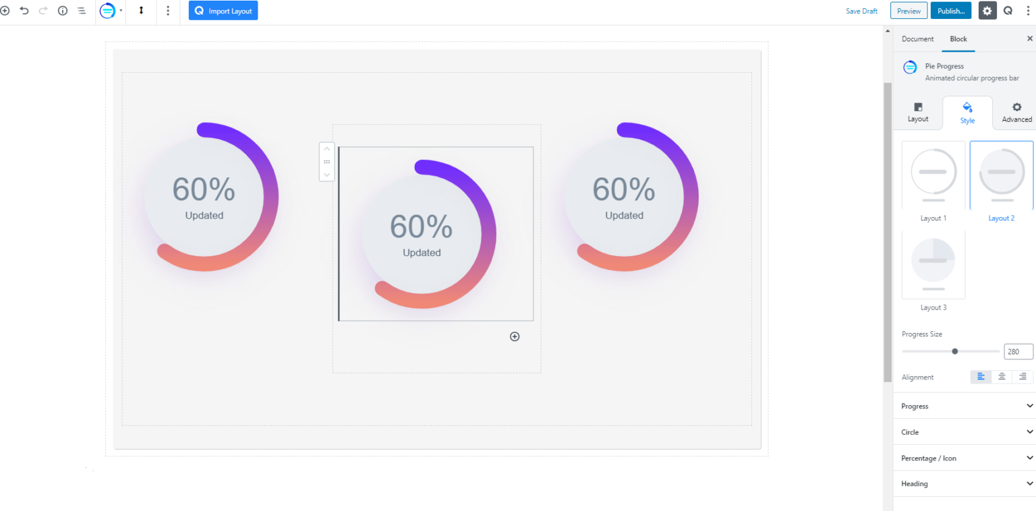Open the content structure info icon
This screenshot has width=1036, height=511.
[x=63, y=11]
